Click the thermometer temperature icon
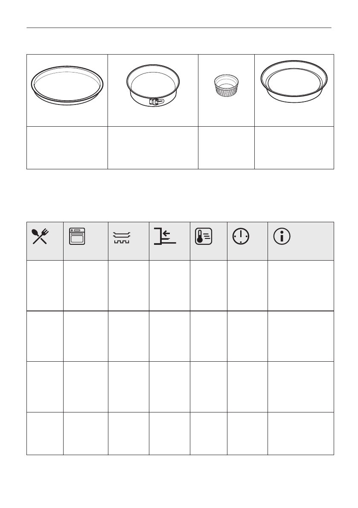358x508 pixels. click(203, 236)
